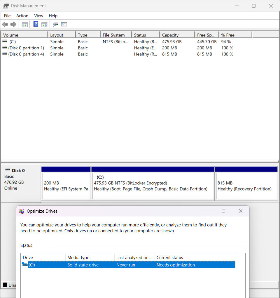Open the File menu
The width and height of the screenshot is (280, 298).
7,16
